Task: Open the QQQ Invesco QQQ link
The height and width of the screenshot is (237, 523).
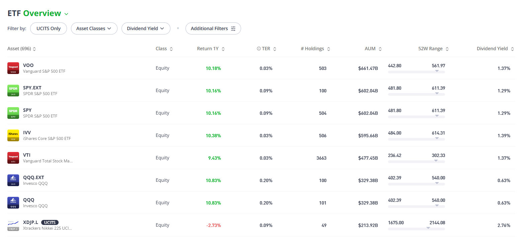Action: click(35, 203)
